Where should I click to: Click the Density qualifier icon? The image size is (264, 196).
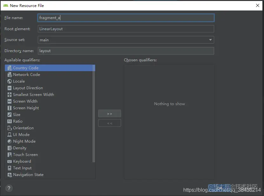(10, 148)
